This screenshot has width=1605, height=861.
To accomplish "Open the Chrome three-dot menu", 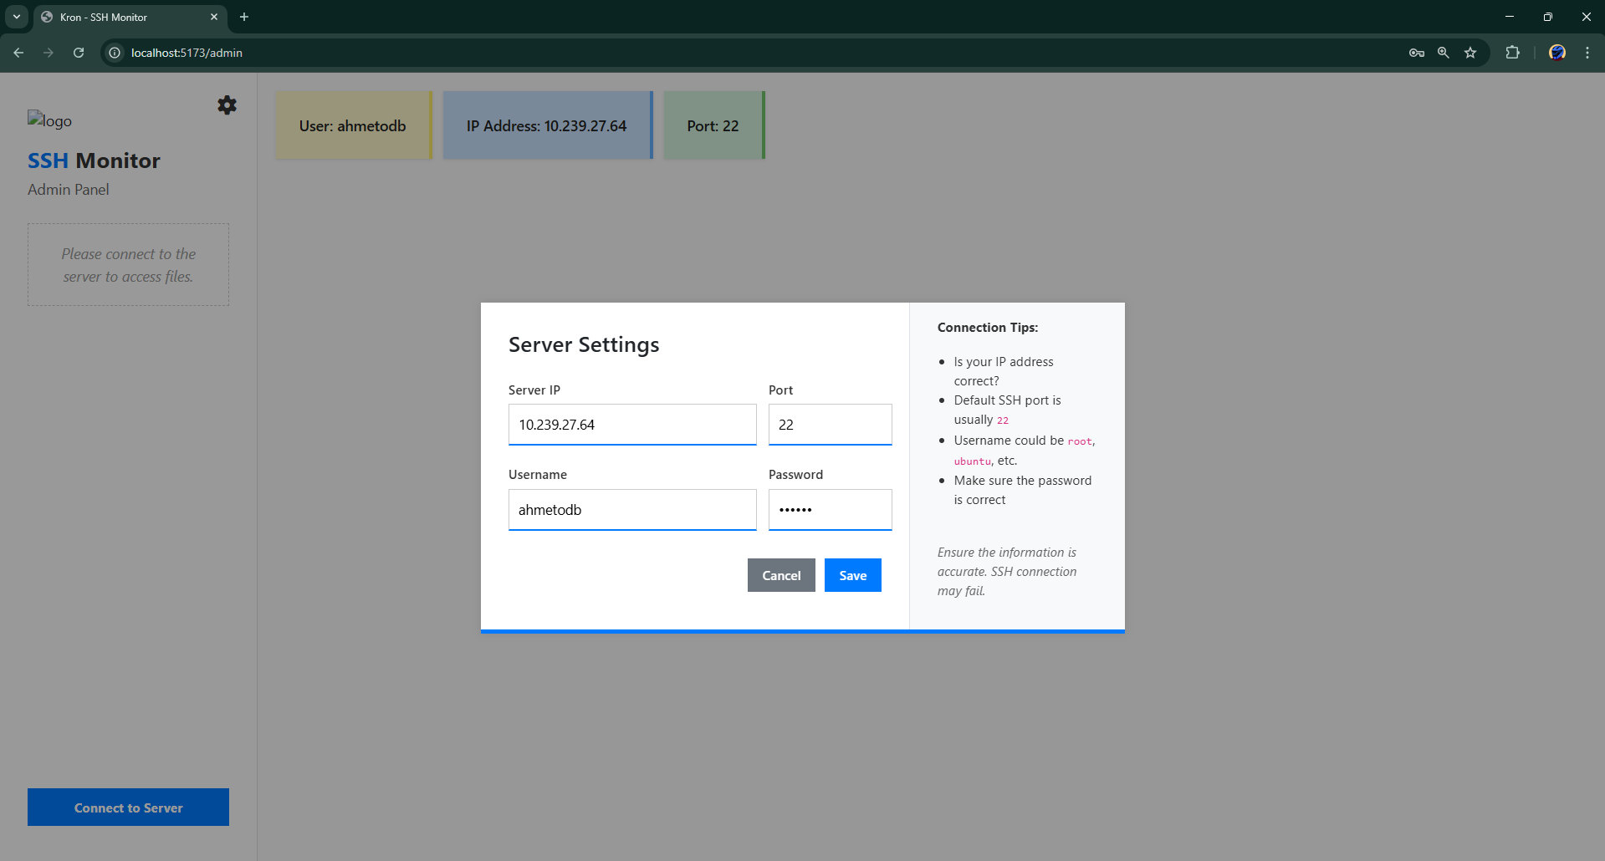I will click(1588, 52).
